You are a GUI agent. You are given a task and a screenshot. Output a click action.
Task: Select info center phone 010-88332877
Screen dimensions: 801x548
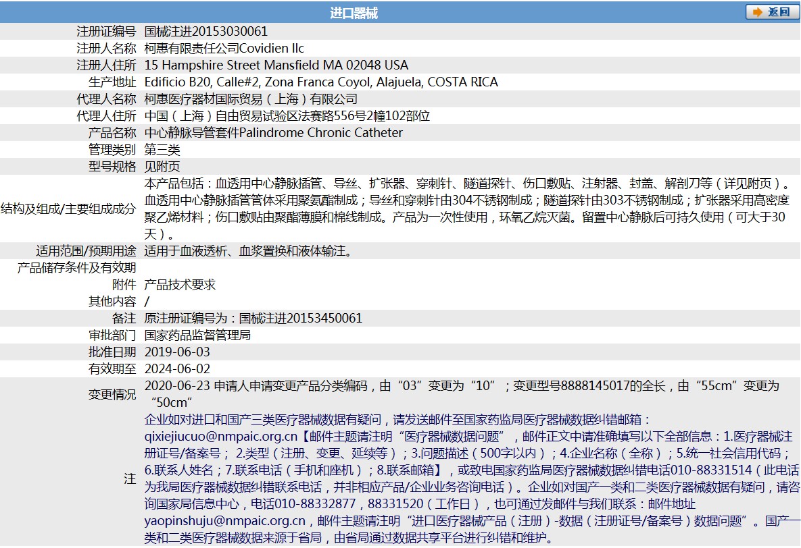[x=315, y=503]
